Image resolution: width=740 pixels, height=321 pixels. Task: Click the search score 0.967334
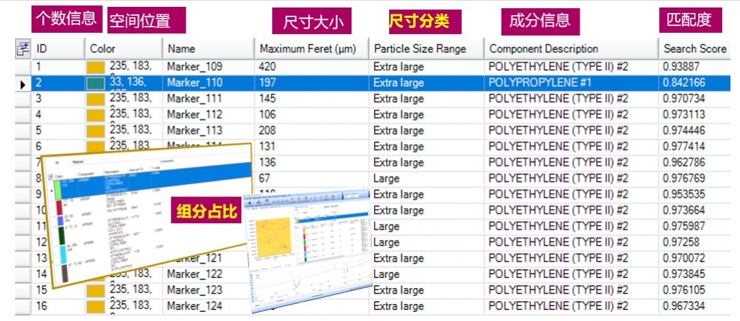coord(684,307)
